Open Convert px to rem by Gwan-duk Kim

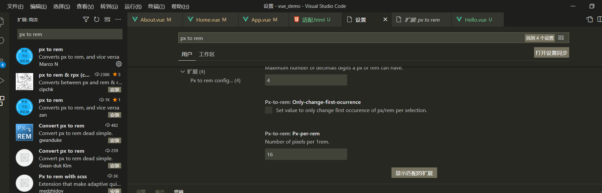click(x=69, y=158)
